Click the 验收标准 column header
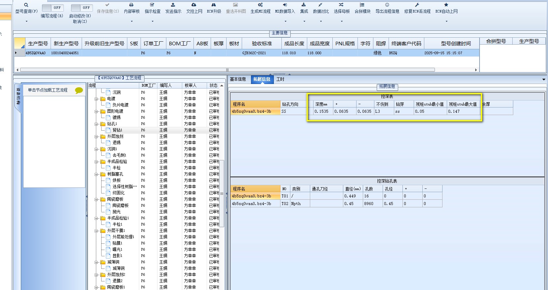Screen dimensions: 548x290 [262, 44]
